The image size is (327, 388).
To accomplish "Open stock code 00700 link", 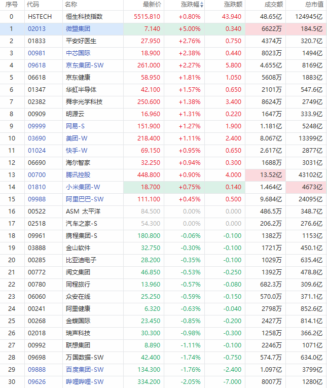I will 37,174.
